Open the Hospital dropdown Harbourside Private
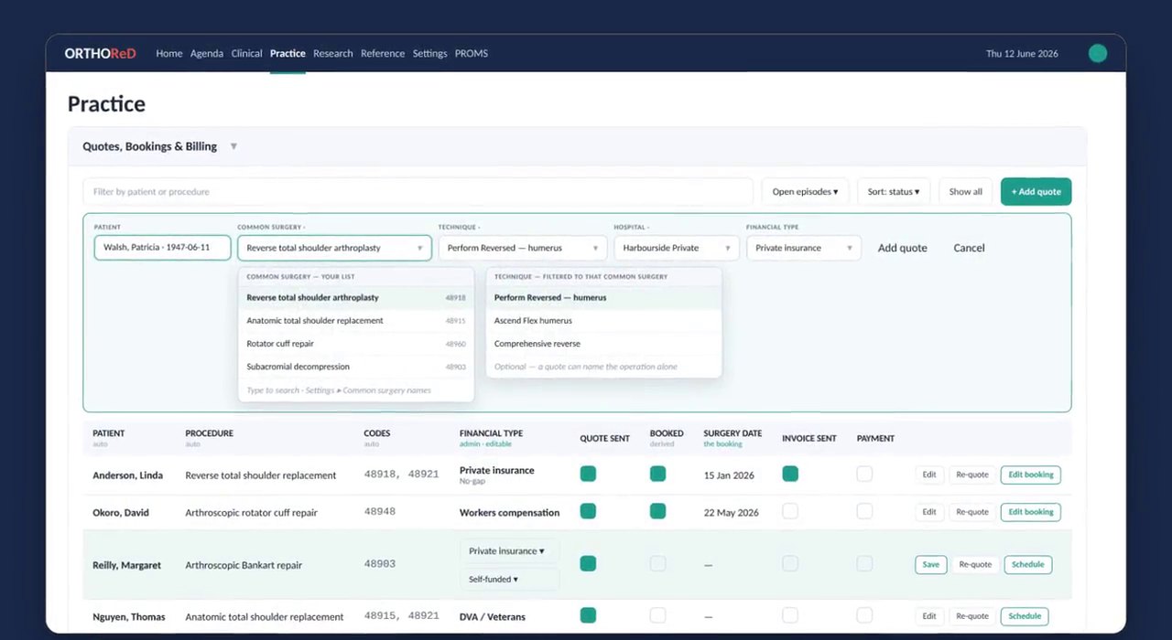Image resolution: width=1172 pixels, height=640 pixels. coord(676,248)
